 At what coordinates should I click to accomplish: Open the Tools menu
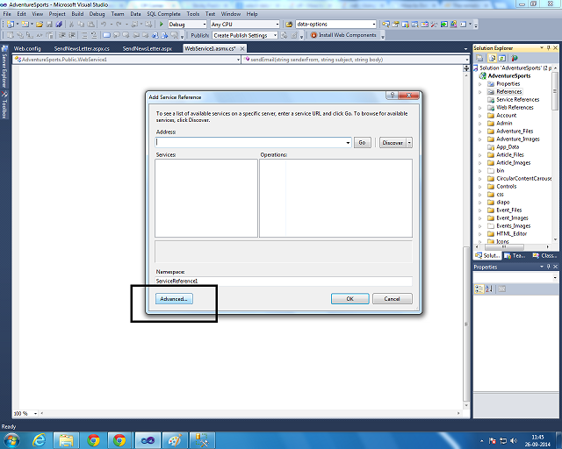pyautogui.click(x=193, y=14)
